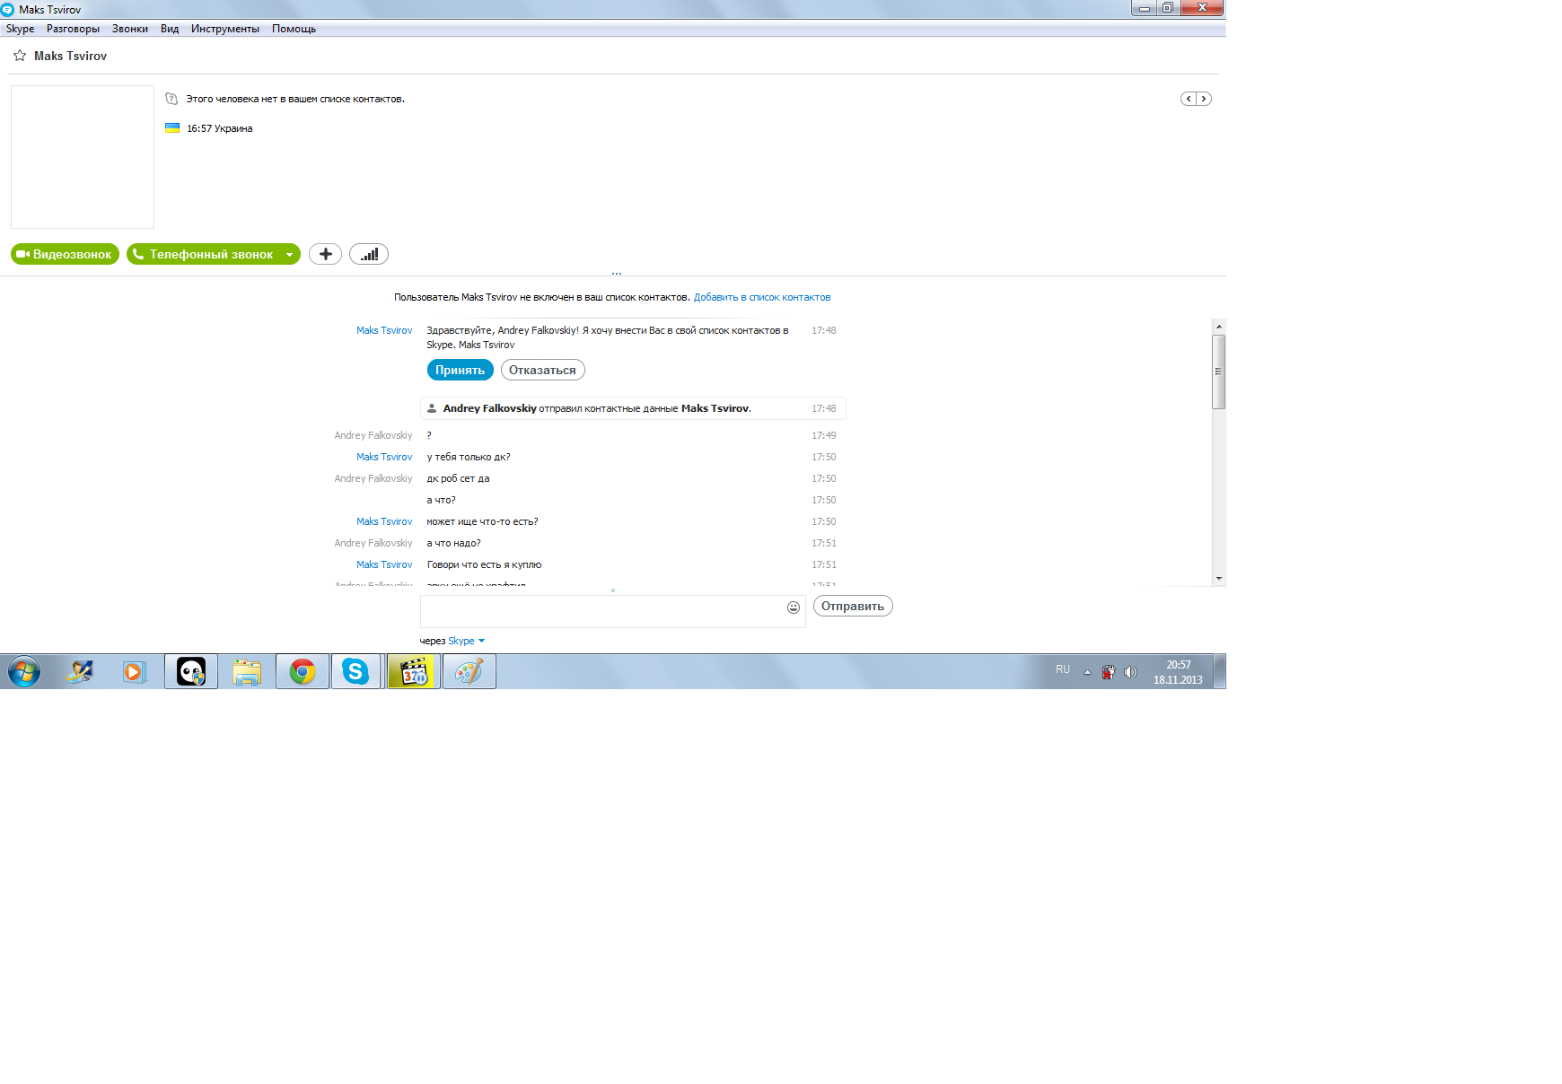Open Paint from the taskbar
Screen dimensions: 1562x1084
[x=469, y=671]
